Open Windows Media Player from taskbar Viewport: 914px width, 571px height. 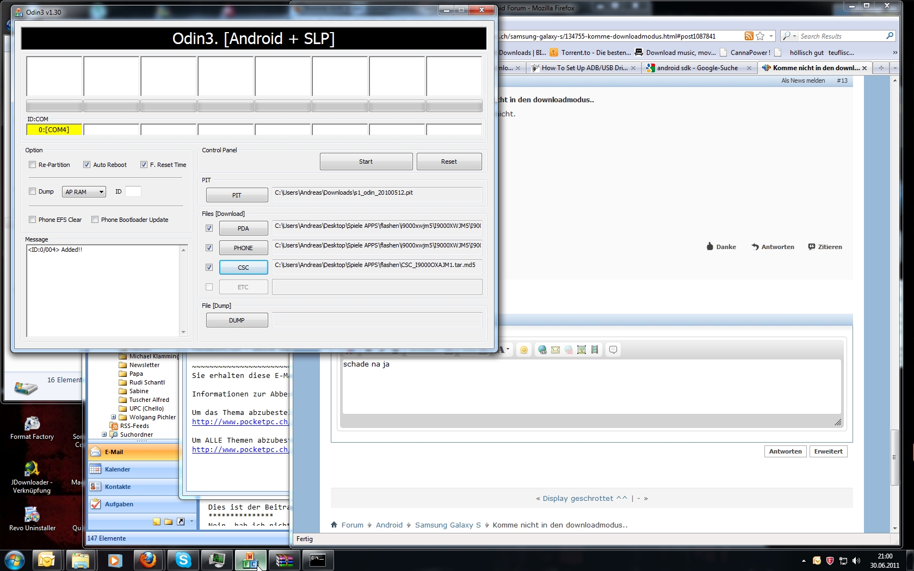(115, 560)
